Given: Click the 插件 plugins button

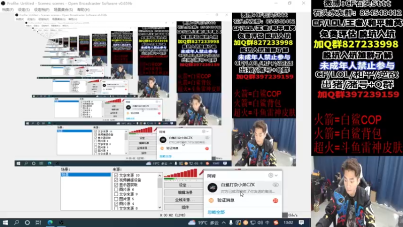Looking at the screenshot, I should pos(184,207).
